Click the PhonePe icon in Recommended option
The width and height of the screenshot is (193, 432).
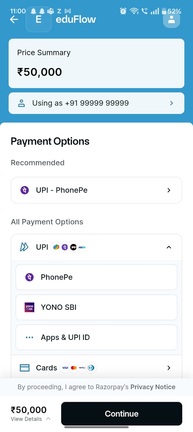pyautogui.click(x=25, y=190)
